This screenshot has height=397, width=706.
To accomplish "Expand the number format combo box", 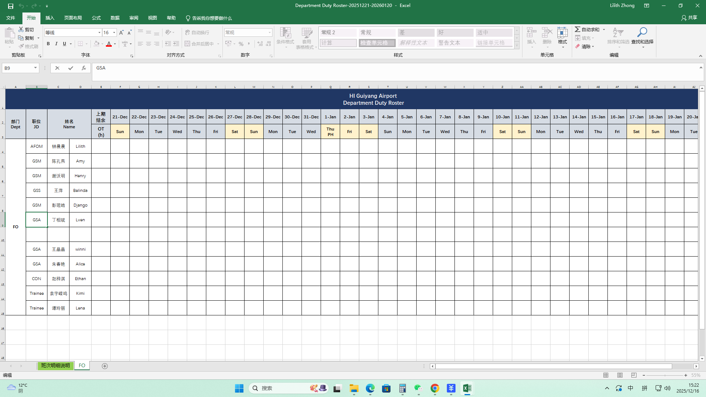I will [x=270, y=33].
